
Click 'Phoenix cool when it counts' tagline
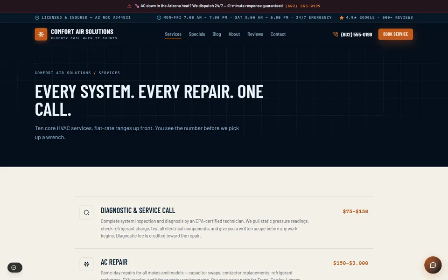(x=84, y=38)
